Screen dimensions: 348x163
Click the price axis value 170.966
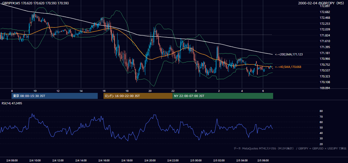(x=325, y=59)
